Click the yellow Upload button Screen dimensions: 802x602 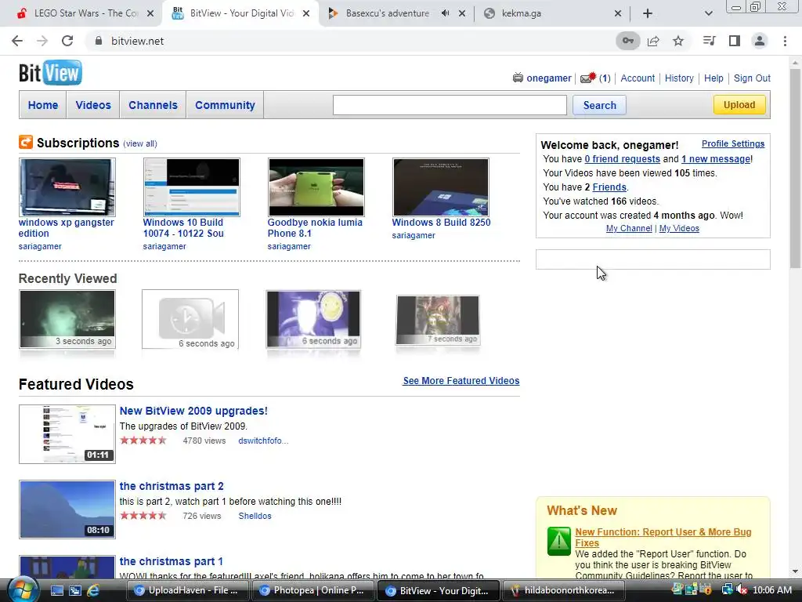click(739, 104)
